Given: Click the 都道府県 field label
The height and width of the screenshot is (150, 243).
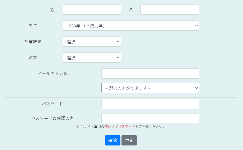Looking at the screenshot, I should [x=33, y=42].
